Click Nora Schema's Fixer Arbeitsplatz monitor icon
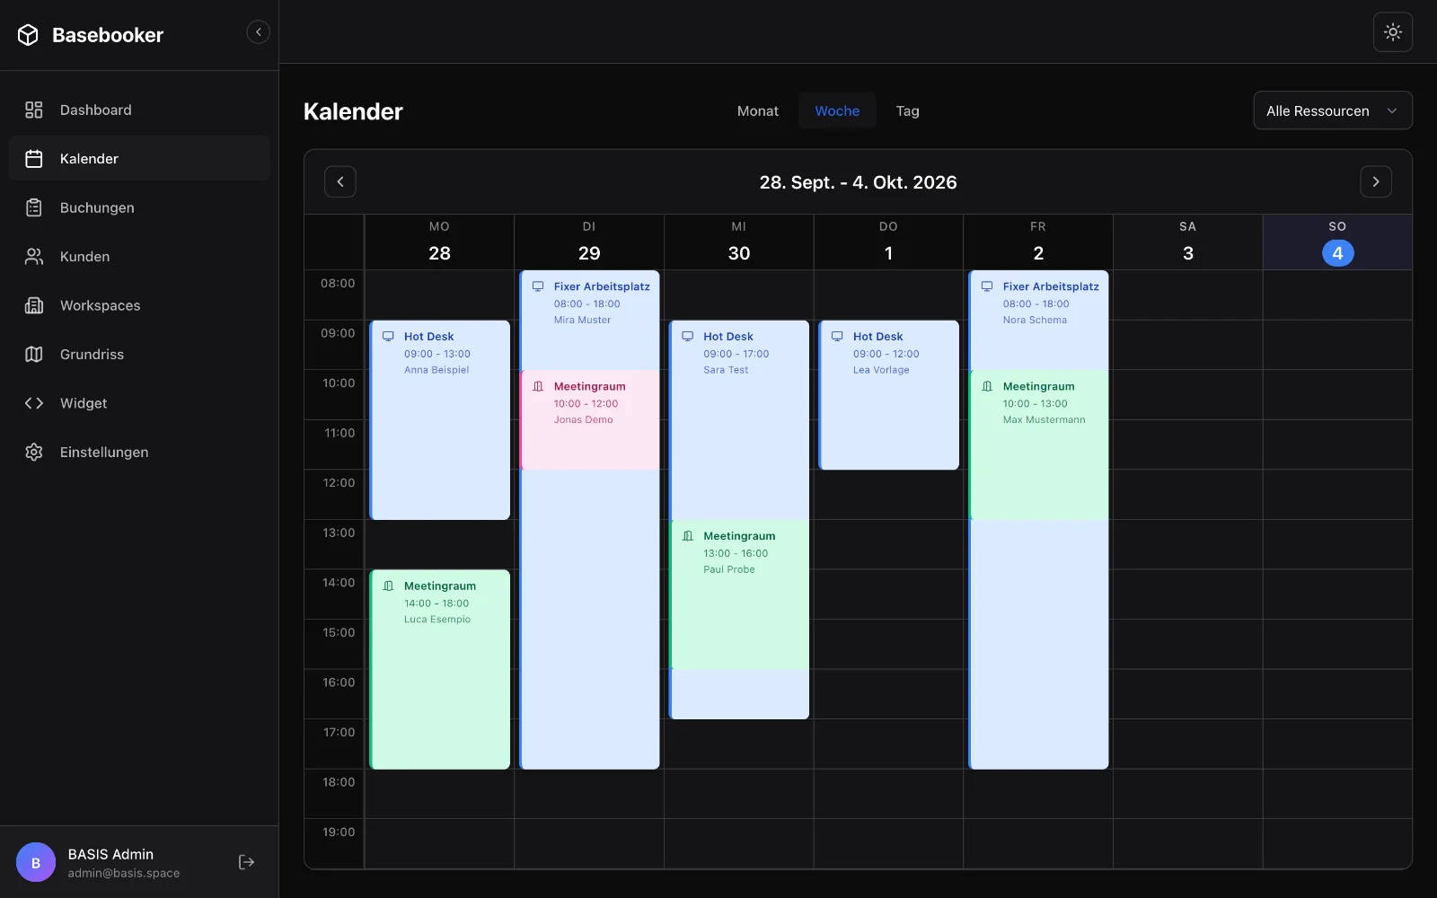This screenshot has width=1437, height=898. 987,286
